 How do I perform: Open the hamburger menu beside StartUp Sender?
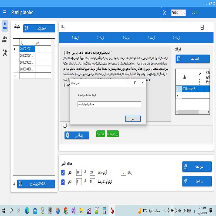click(5, 12)
